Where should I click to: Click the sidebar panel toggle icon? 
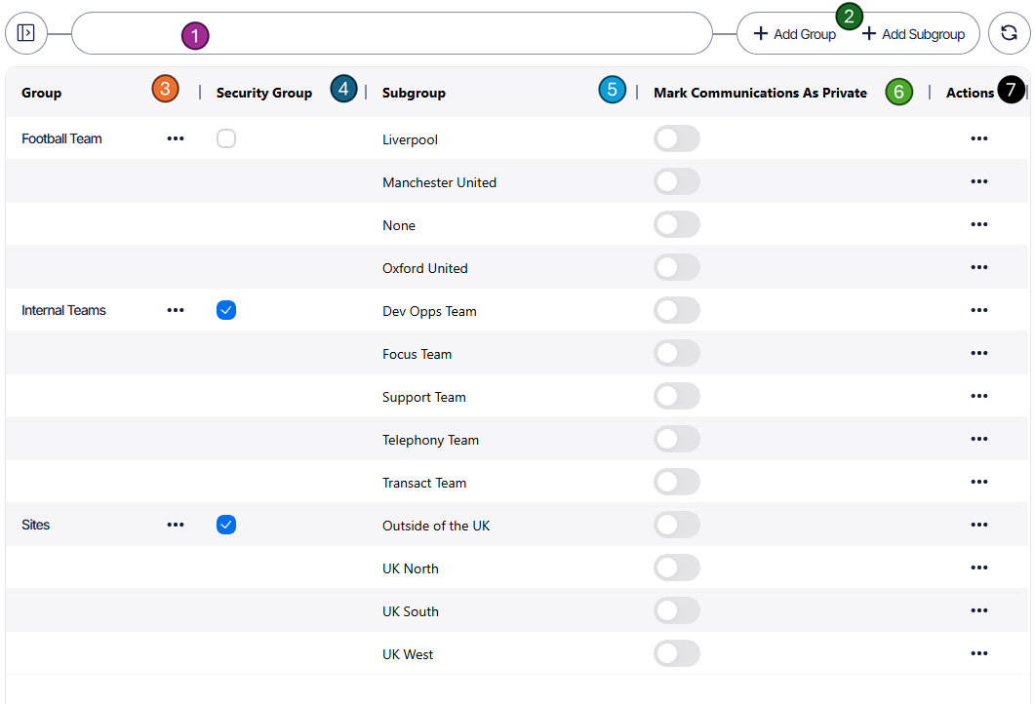[25, 33]
